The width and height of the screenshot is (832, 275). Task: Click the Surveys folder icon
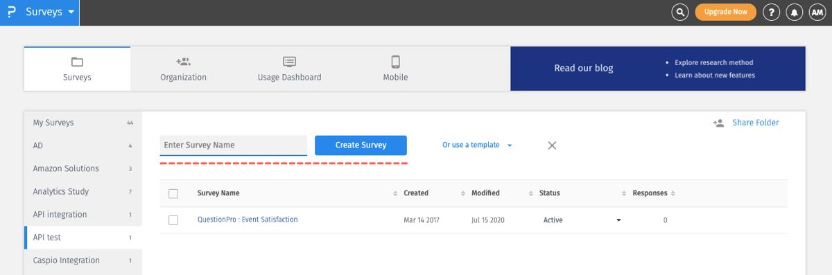click(x=77, y=62)
